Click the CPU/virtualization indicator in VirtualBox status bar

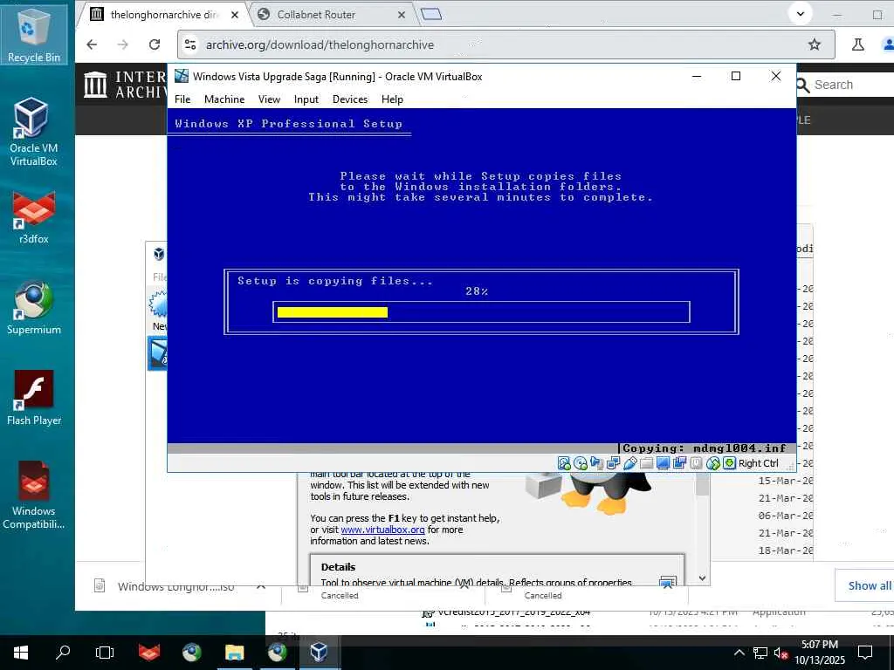[696, 463]
